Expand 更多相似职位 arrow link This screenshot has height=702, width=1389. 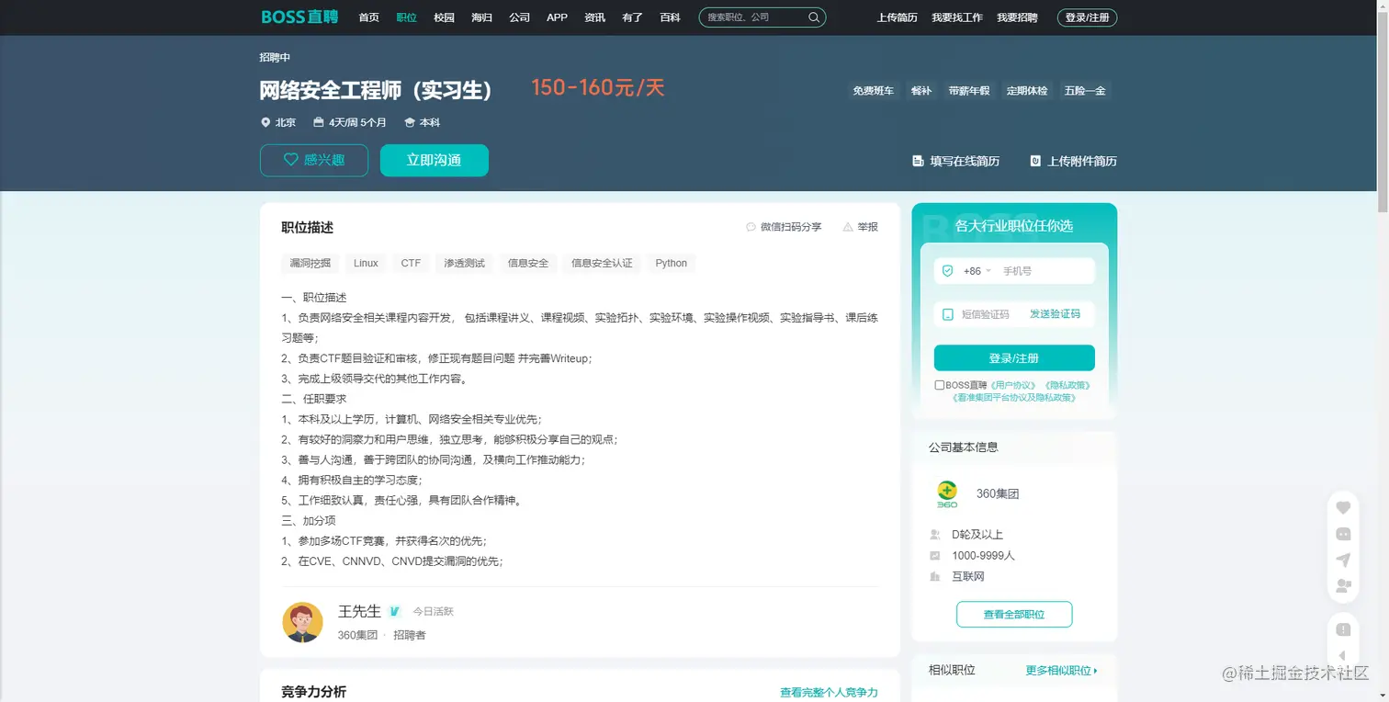(1061, 671)
